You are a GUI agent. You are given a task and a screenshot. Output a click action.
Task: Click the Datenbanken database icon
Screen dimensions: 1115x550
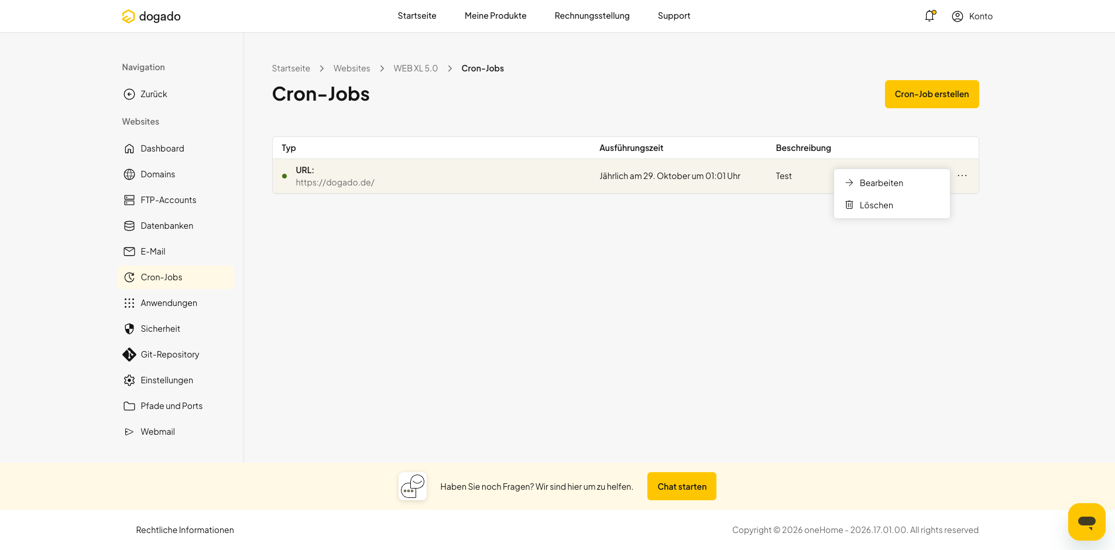tap(129, 226)
